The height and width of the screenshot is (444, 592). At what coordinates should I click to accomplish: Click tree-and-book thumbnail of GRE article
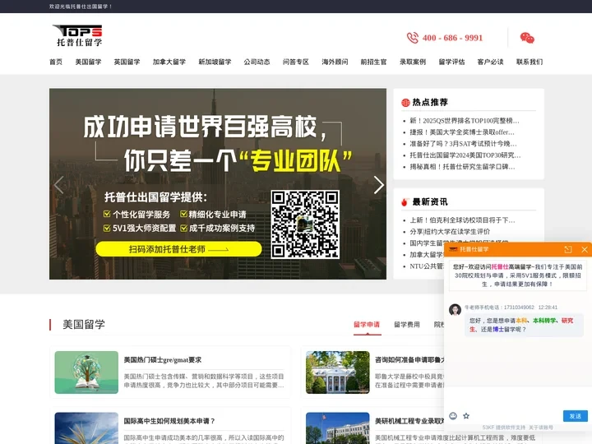[86, 372]
